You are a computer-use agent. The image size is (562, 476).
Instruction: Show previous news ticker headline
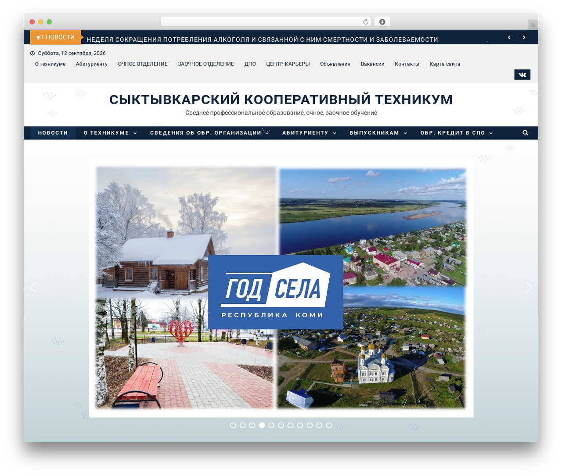509,37
